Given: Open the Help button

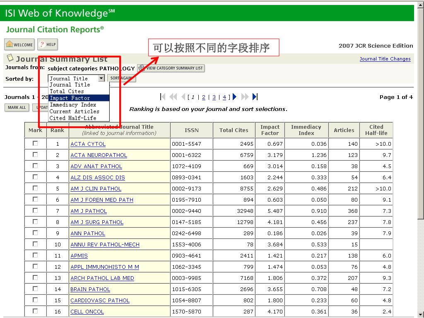Looking at the screenshot, I should tap(48, 45).
